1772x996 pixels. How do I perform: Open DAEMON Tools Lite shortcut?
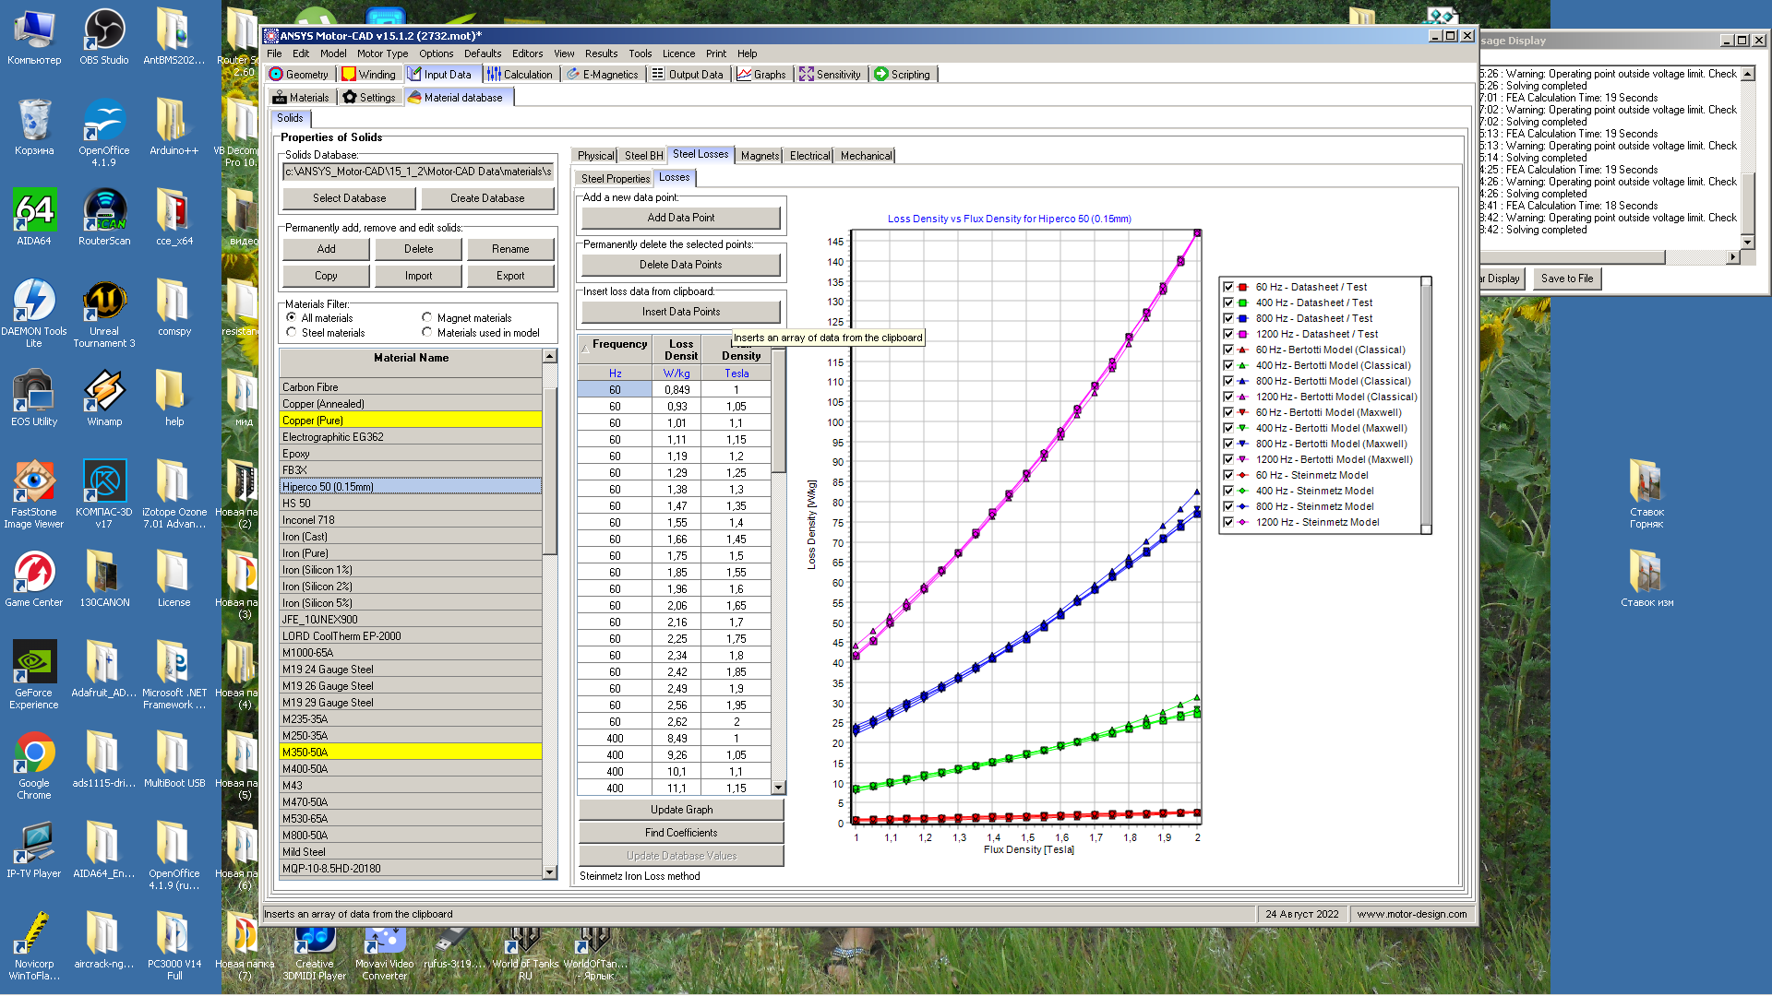[x=34, y=314]
